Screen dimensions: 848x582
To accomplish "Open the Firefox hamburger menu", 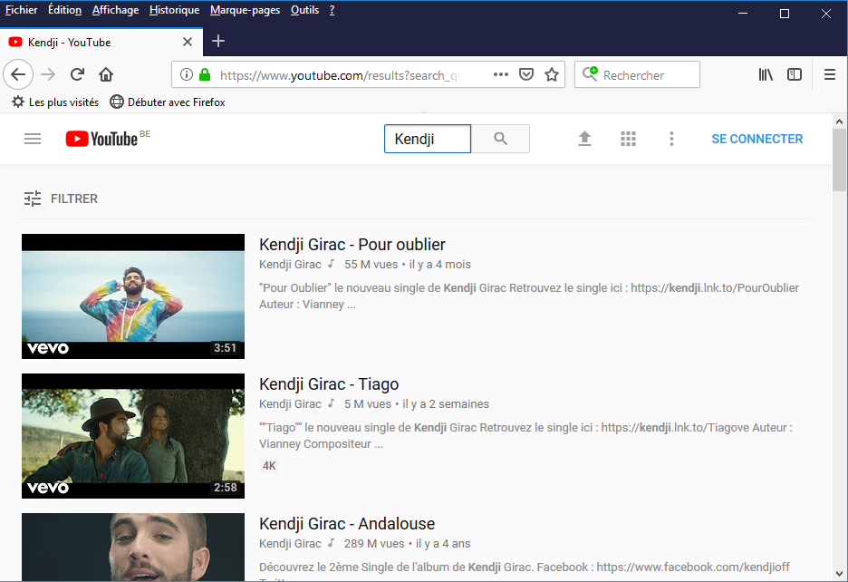I will coord(830,74).
